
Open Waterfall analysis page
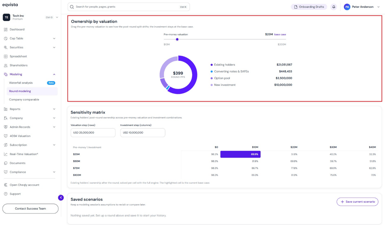21,83
